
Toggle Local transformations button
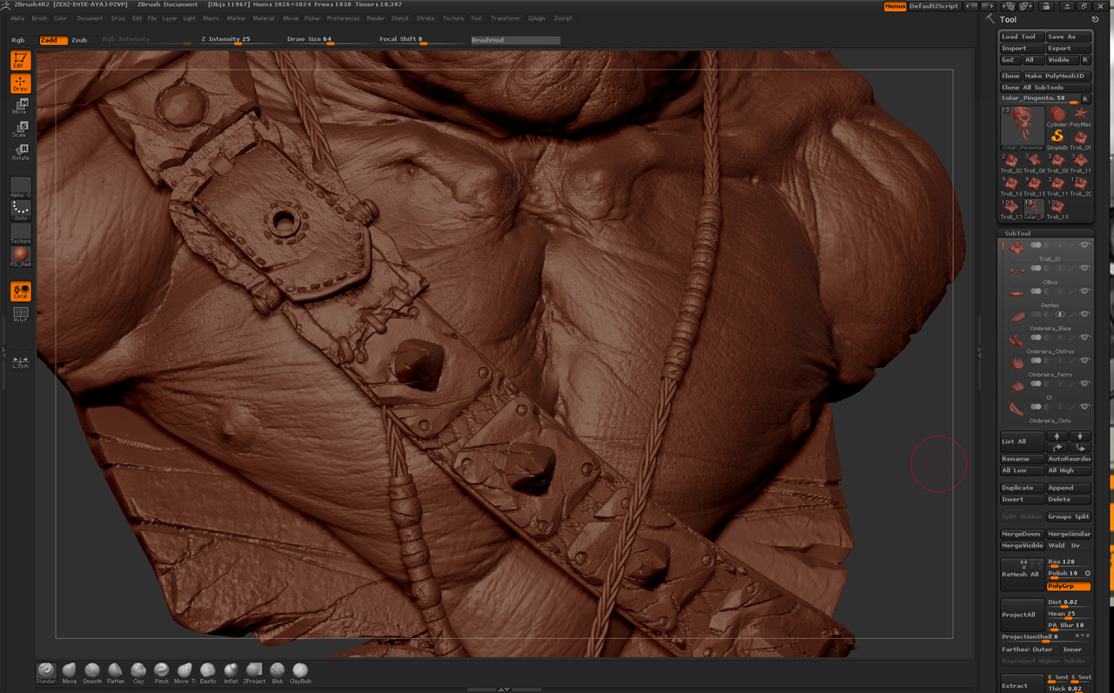[x=20, y=291]
